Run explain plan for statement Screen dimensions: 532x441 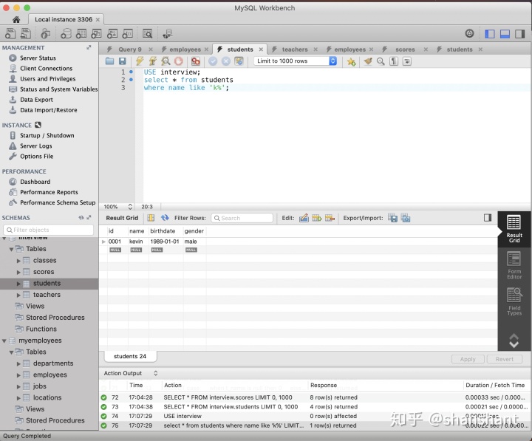coord(166,61)
